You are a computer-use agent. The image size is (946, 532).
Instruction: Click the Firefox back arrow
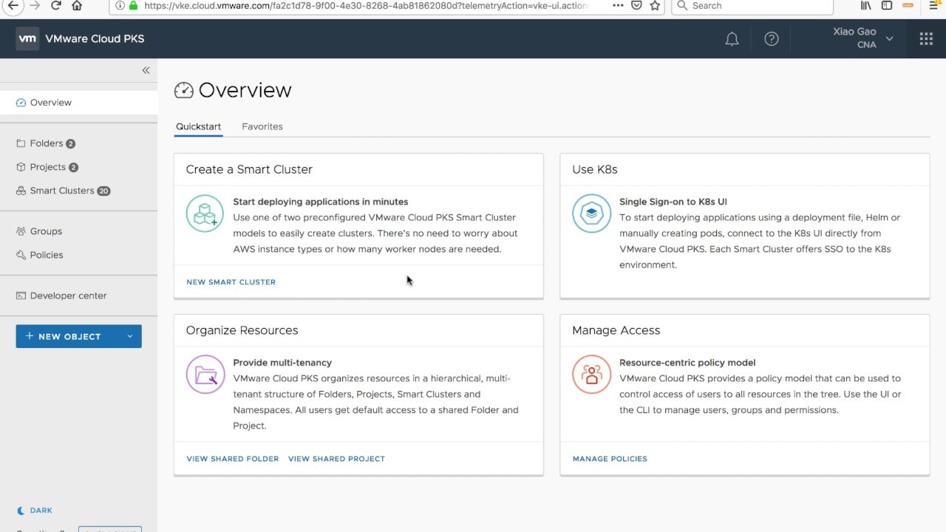[12, 5]
